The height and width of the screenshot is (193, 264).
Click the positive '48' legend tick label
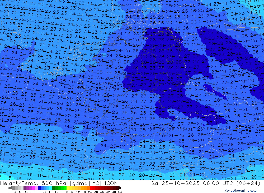pyautogui.click(x=114, y=192)
